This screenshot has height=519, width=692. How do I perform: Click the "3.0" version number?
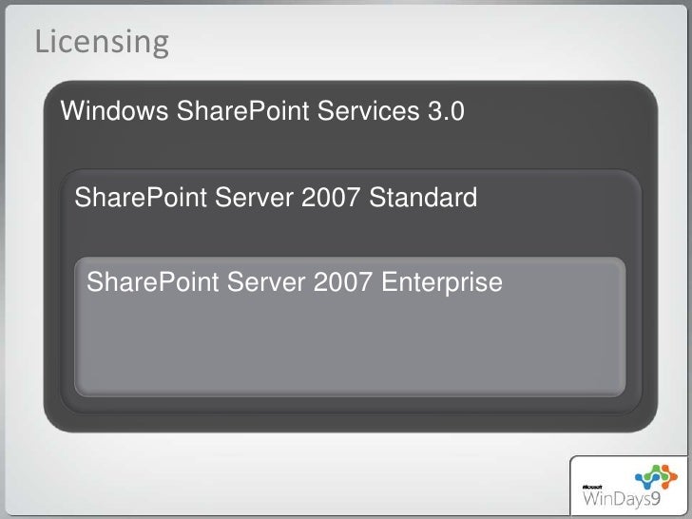click(446, 111)
